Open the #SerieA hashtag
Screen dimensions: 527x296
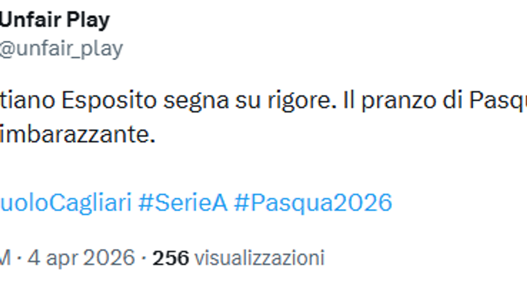click(x=183, y=203)
